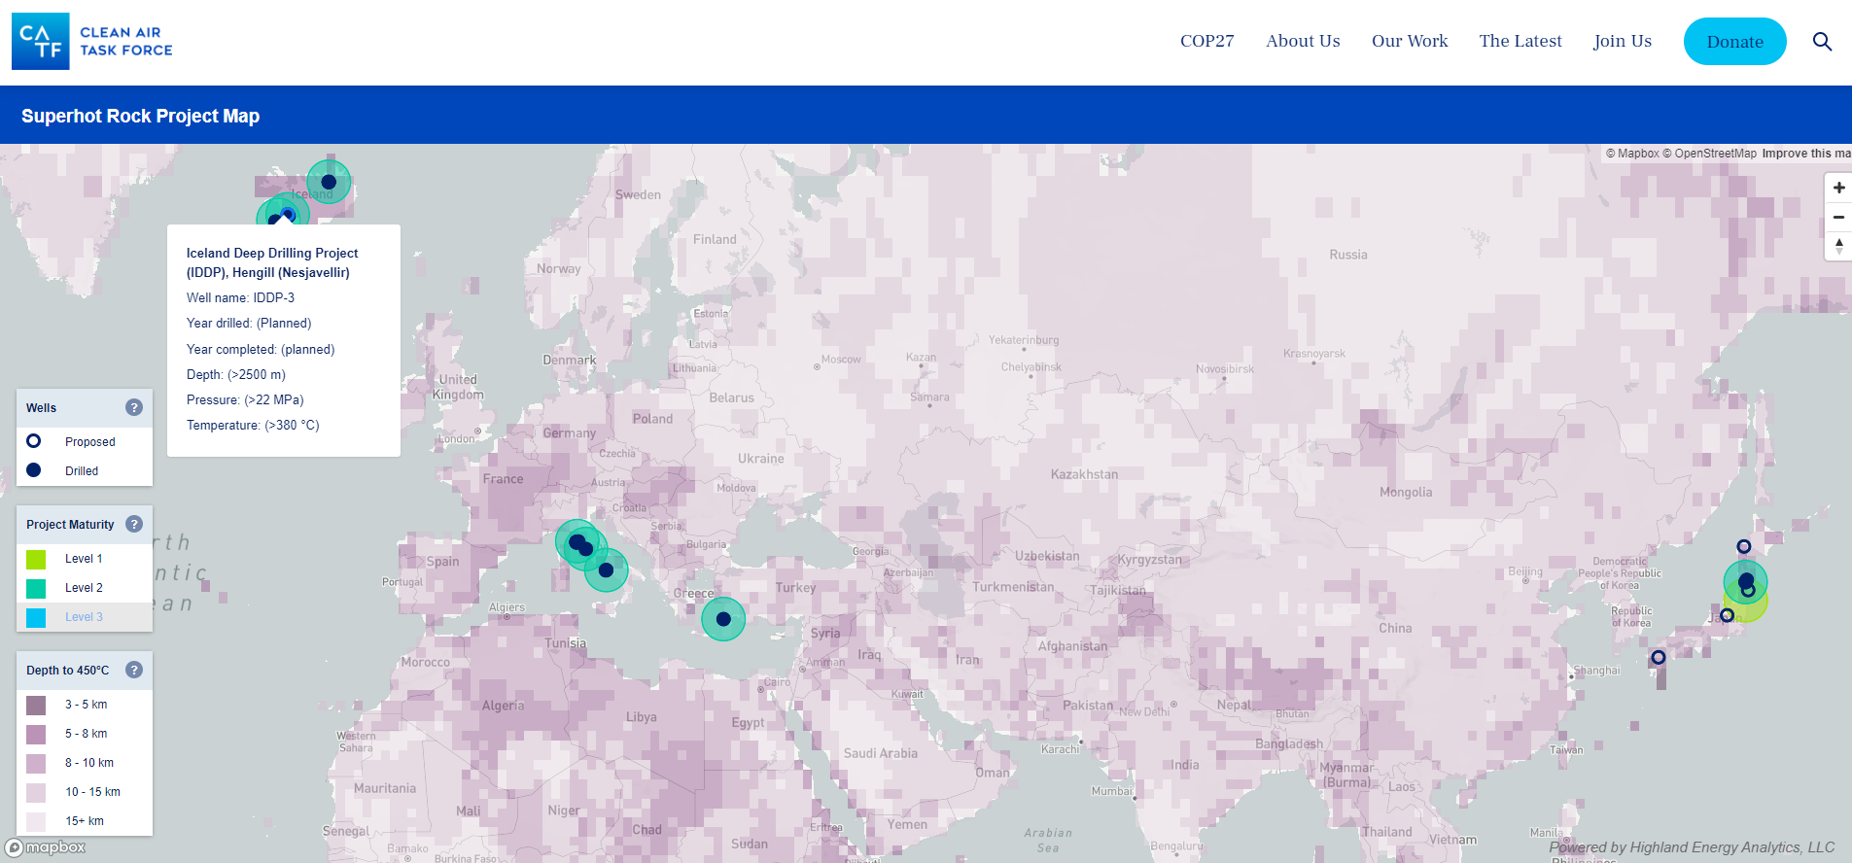Expand the Join Us navigation menu
Image resolution: width=1852 pixels, height=863 pixels.
click(1622, 41)
